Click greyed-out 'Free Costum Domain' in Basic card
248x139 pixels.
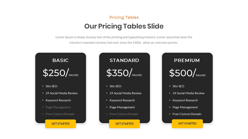tap(60, 114)
